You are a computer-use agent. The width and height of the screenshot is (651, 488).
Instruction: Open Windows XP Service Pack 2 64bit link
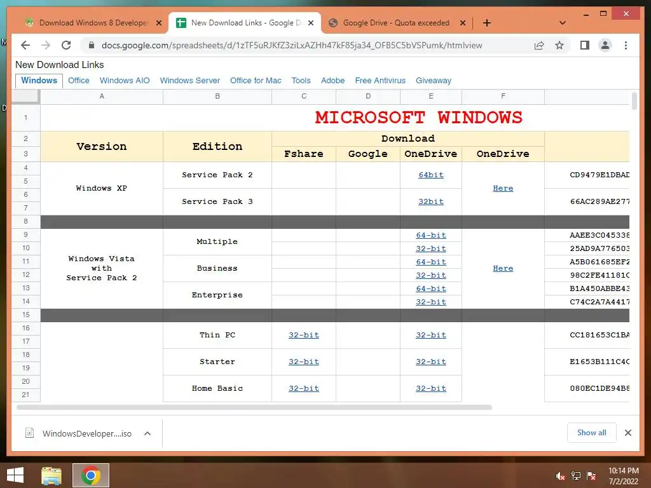(431, 175)
